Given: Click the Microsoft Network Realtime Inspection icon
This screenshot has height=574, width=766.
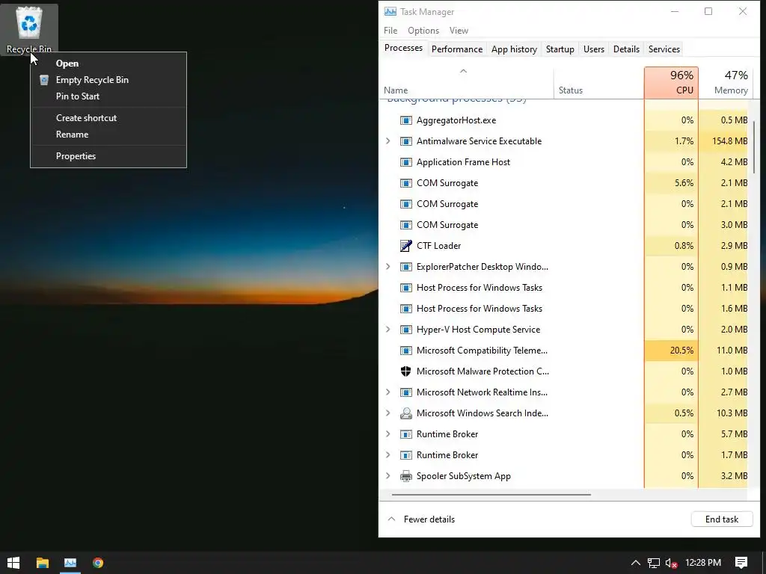Looking at the screenshot, I should click(406, 392).
